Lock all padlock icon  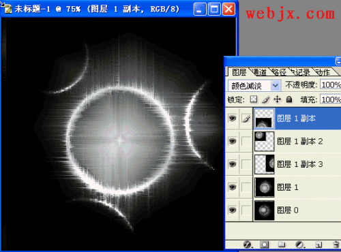289,99
